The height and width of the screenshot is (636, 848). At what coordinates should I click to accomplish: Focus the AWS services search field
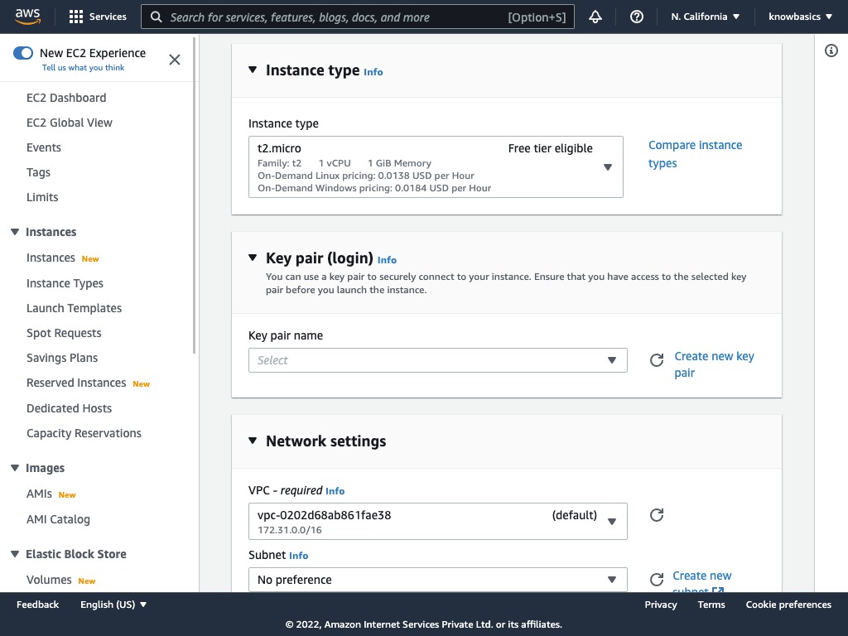pyautogui.click(x=358, y=17)
